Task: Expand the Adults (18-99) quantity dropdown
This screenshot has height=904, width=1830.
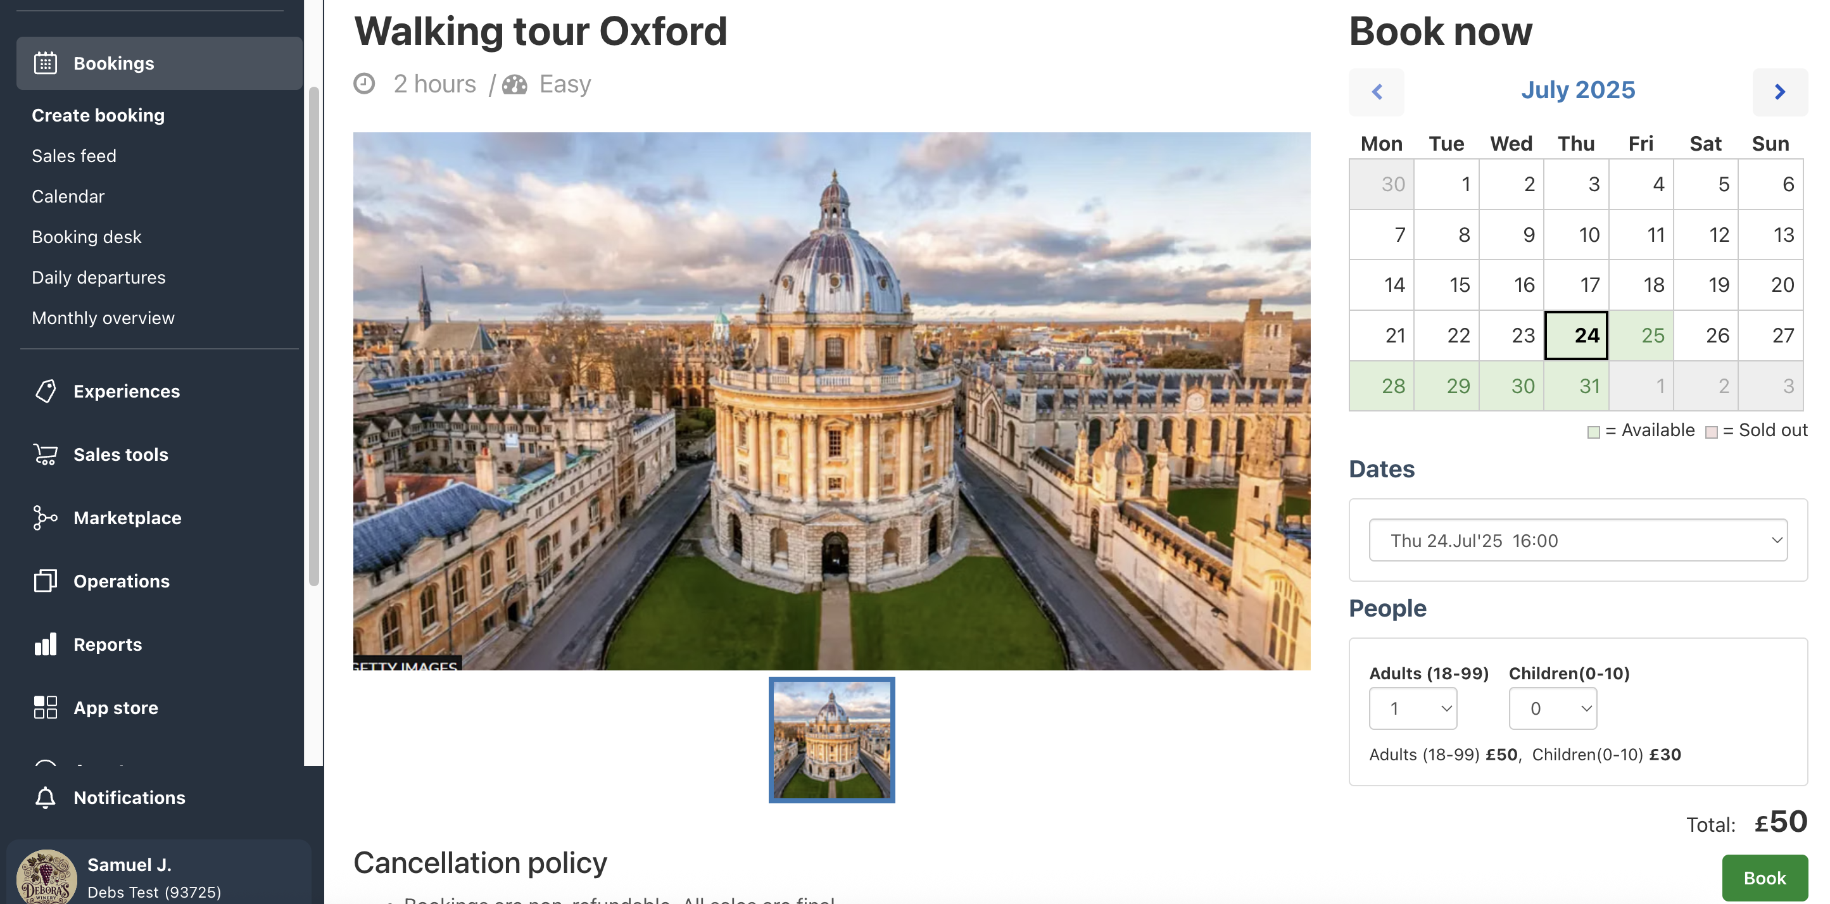Action: 1412,708
